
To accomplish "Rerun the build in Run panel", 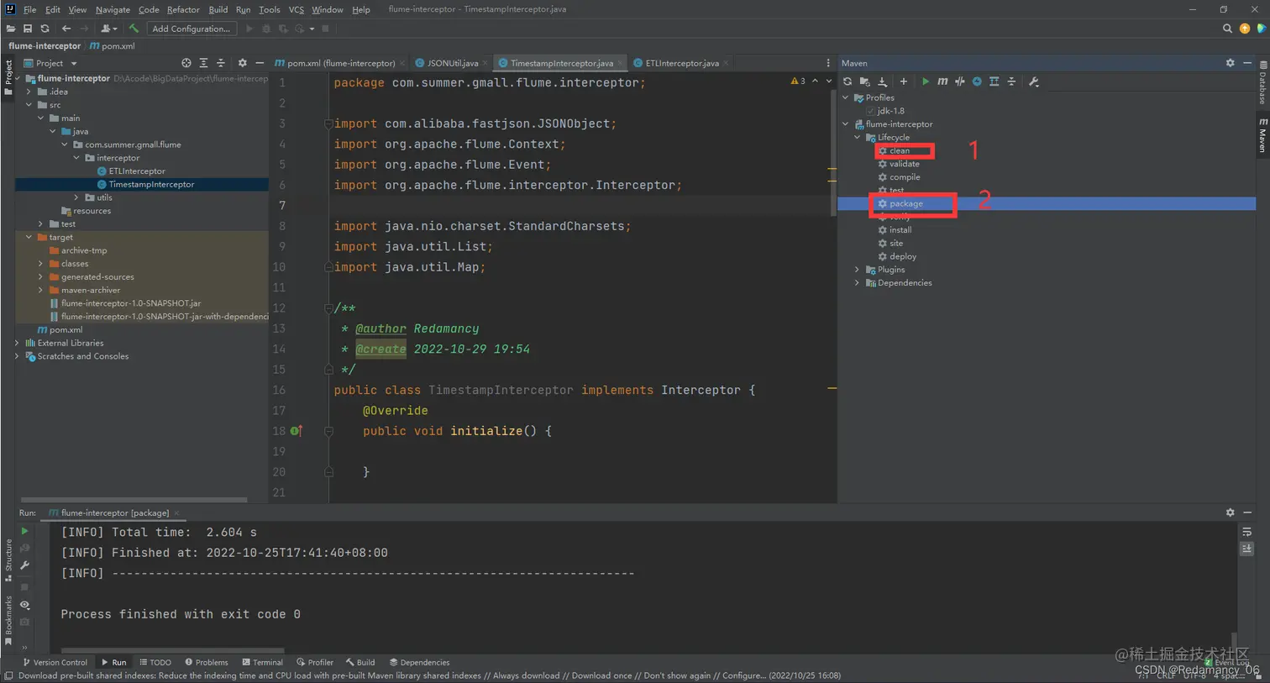I will 24,531.
